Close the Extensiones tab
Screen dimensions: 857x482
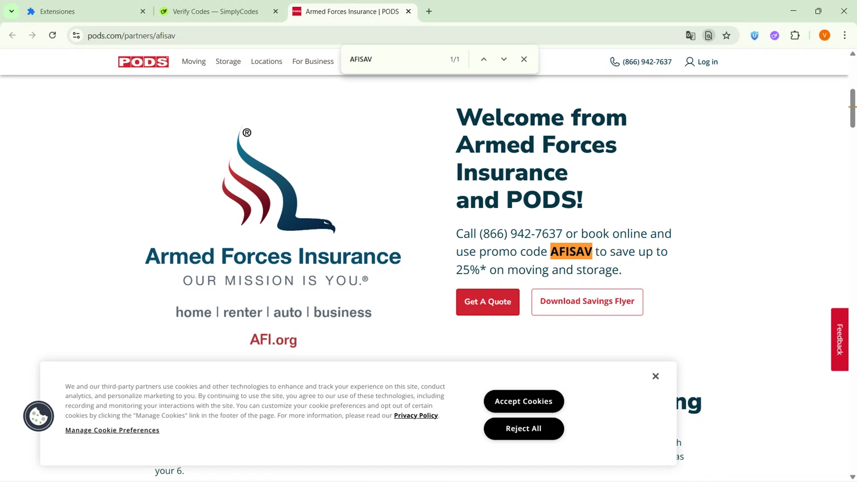click(x=143, y=11)
